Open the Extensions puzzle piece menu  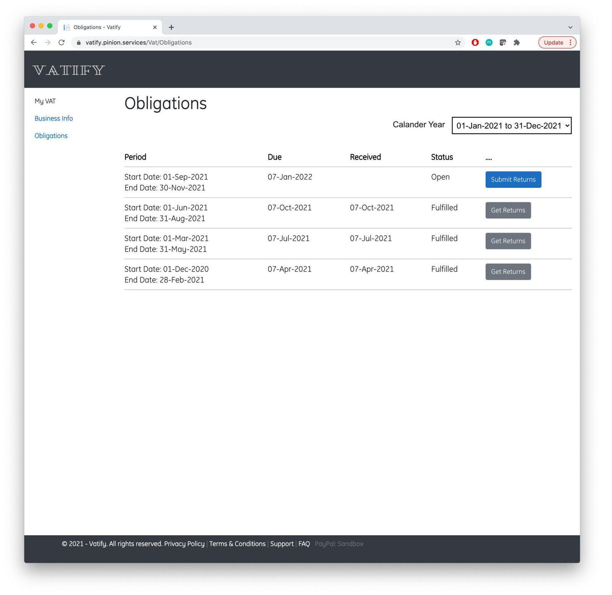click(x=517, y=42)
